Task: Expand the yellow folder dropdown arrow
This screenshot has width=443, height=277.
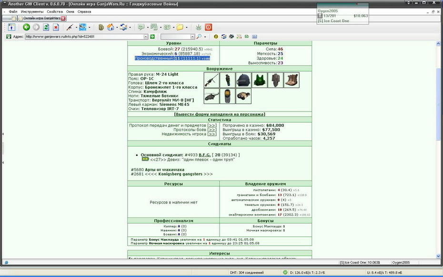Action: [186, 28]
